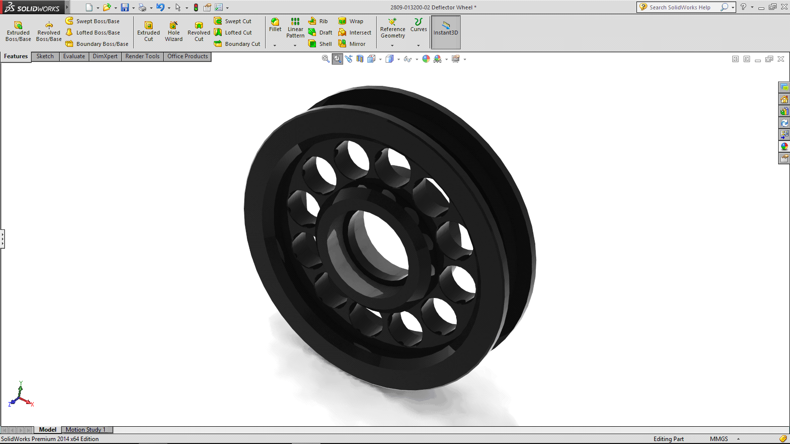Open File Properties from the title toolbar

(207, 7)
